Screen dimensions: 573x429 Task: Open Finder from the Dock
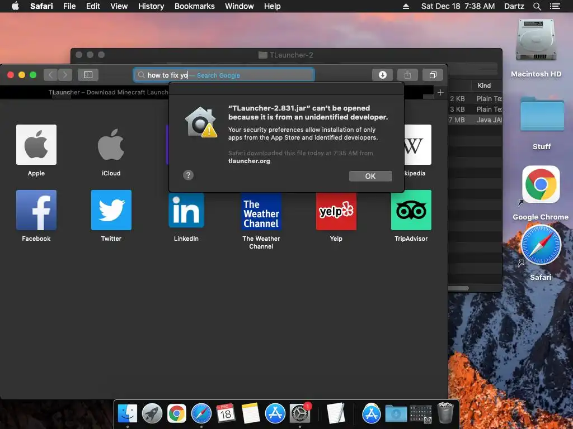pyautogui.click(x=128, y=413)
